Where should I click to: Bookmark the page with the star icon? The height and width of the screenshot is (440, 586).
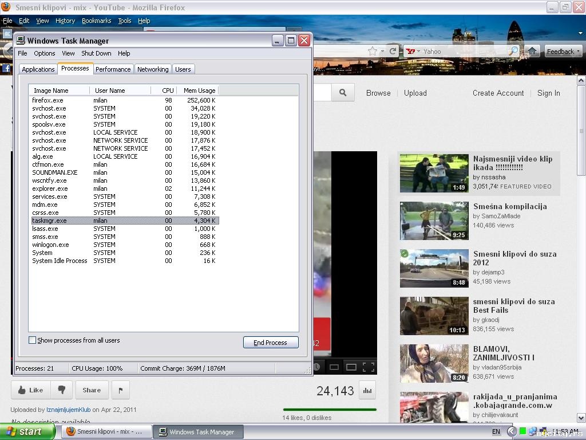(x=373, y=51)
